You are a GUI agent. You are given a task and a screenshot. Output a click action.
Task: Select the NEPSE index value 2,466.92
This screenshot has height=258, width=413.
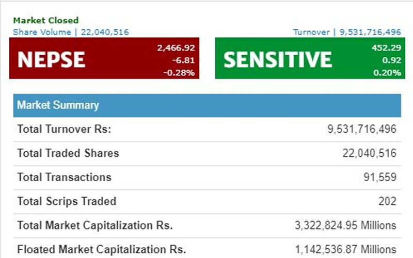coord(176,48)
